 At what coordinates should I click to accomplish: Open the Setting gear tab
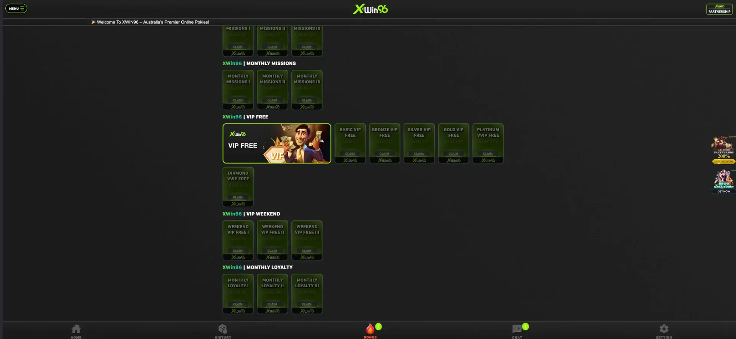(x=664, y=331)
